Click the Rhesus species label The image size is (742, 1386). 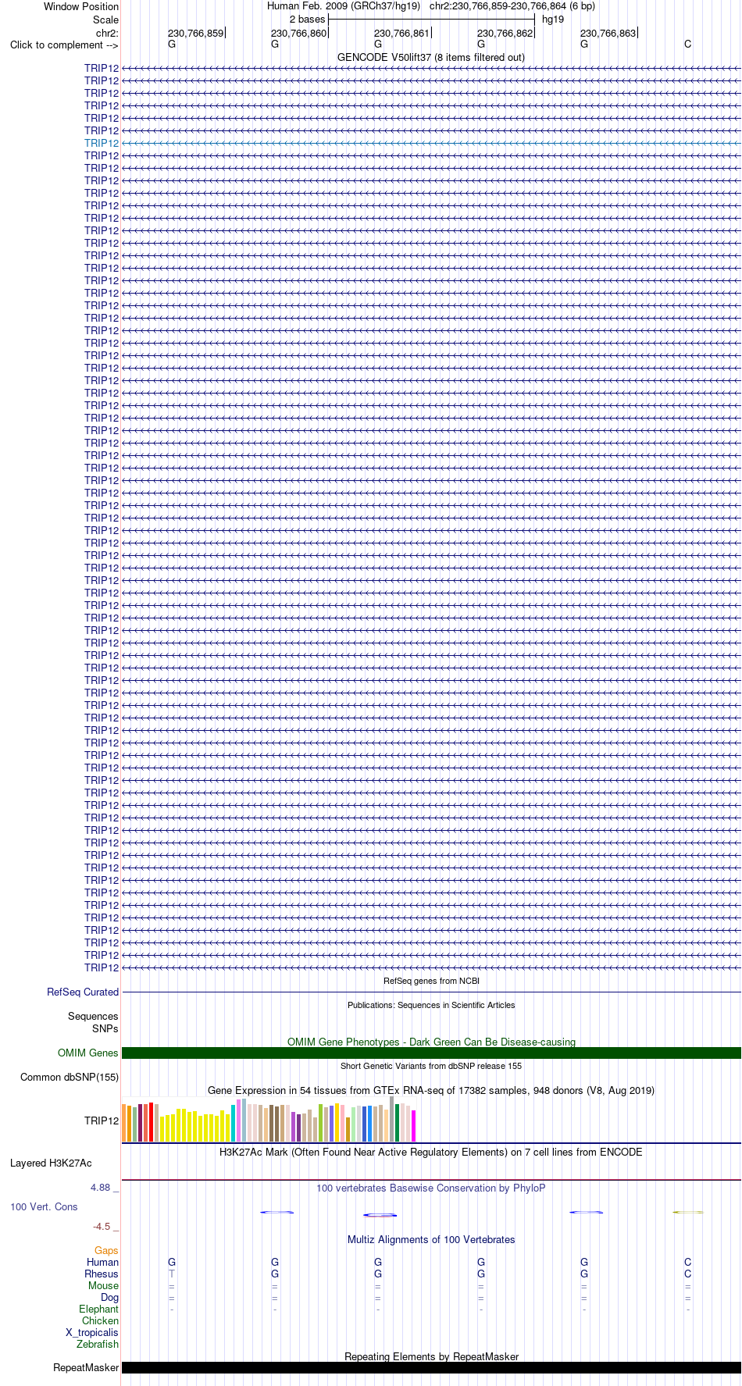click(x=102, y=1274)
